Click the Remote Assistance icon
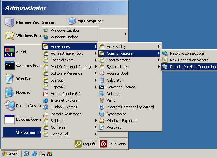 tap(46, 114)
